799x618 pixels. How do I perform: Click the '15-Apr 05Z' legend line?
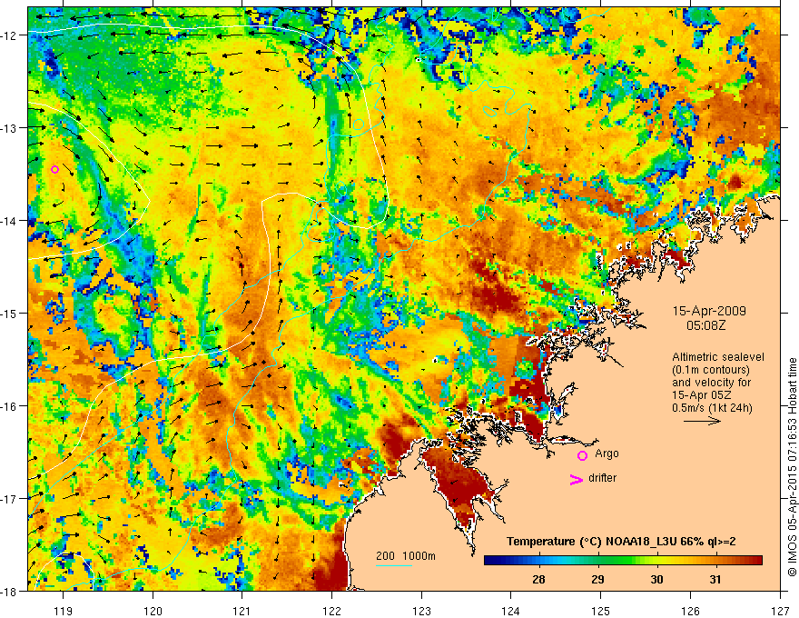point(699,395)
